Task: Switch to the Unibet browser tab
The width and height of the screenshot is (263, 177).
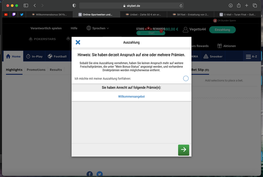Action: [144, 15]
